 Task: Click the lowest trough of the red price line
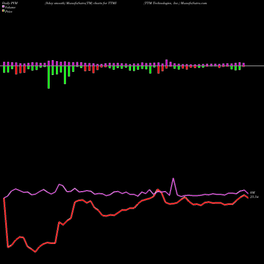tap(35, 252)
